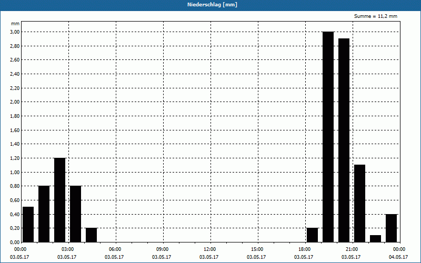Click the Niederschlag [mm] chart title
Image resolution: width=421 pixels, height=263 pixels.
(x=212, y=5)
